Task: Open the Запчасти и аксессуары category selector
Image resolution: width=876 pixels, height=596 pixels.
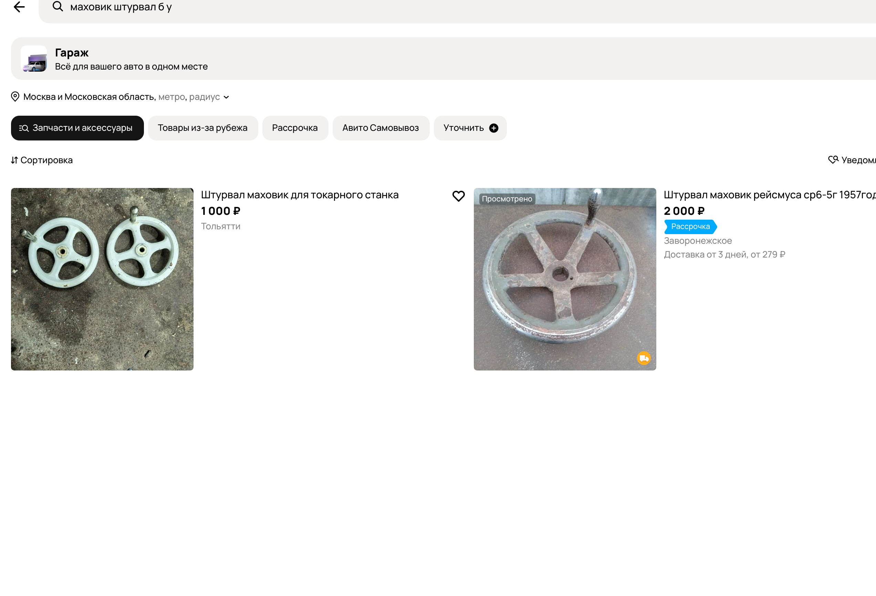Action: 77,128
